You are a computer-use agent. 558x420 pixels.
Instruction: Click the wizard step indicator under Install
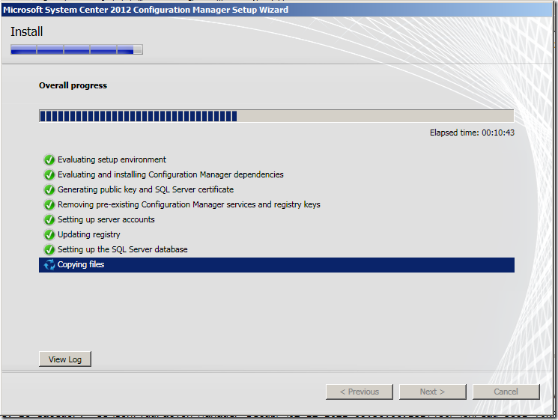[76, 50]
